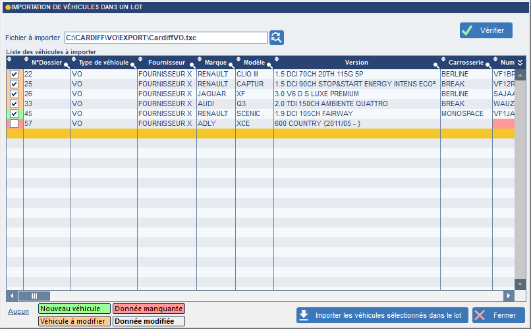This screenshot has height=329, width=531.
Task: Click the horizontal scrollbar right arrow
Action: click(509, 296)
